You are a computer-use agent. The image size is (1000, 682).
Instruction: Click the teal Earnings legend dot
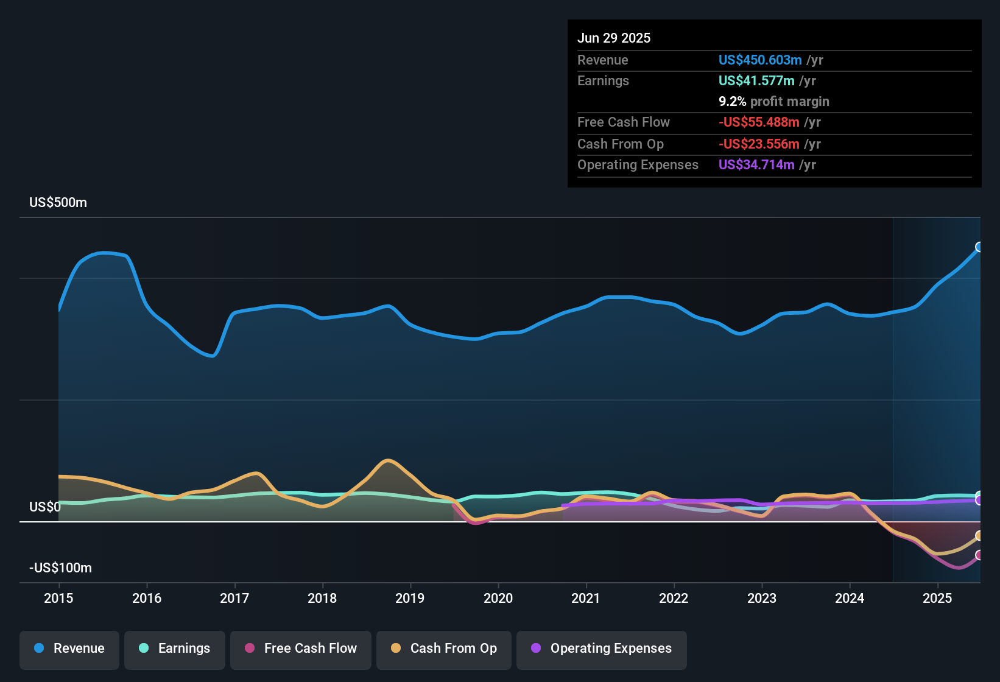pyautogui.click(x=144, y=648)
